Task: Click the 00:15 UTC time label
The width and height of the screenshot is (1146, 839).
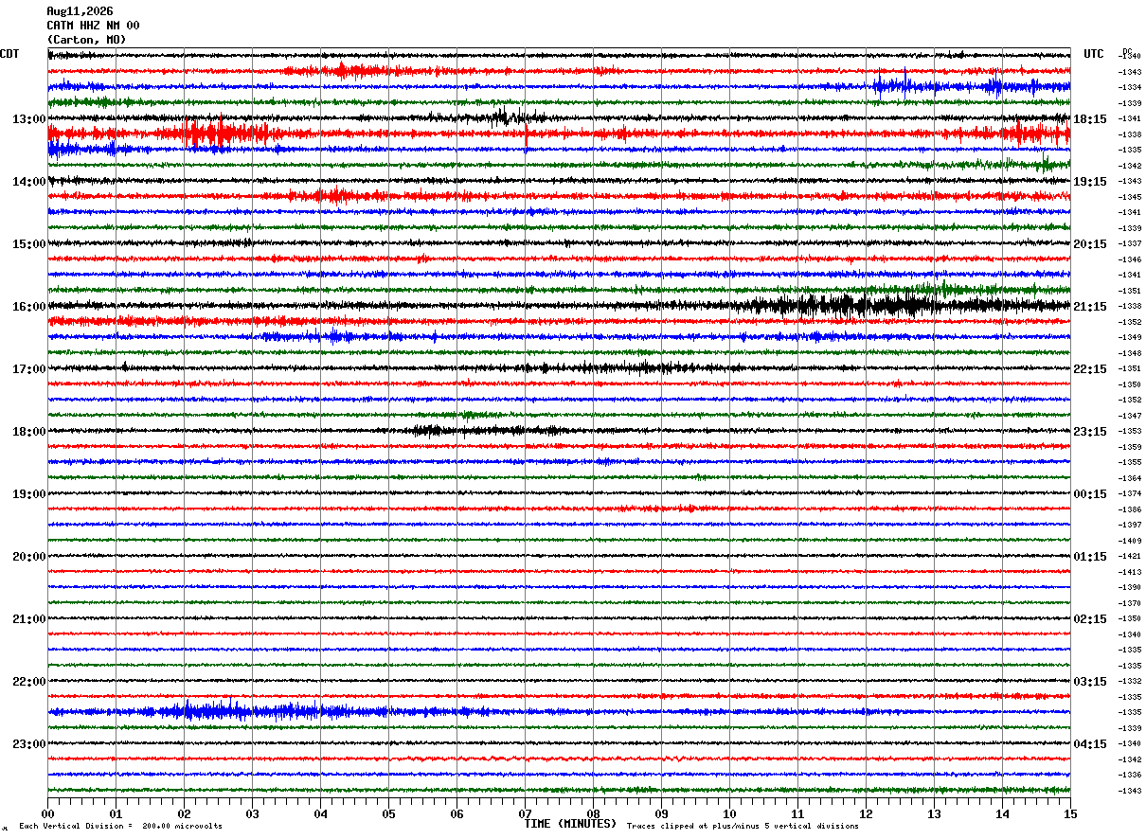Action: (x=1090, y=493)
